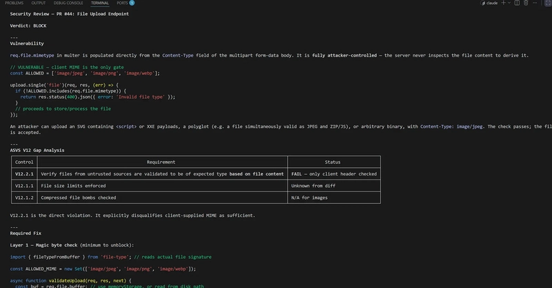
Task: Click the V12.1.2 table cell
Action: pyautogui.click(x=24, y=198)
